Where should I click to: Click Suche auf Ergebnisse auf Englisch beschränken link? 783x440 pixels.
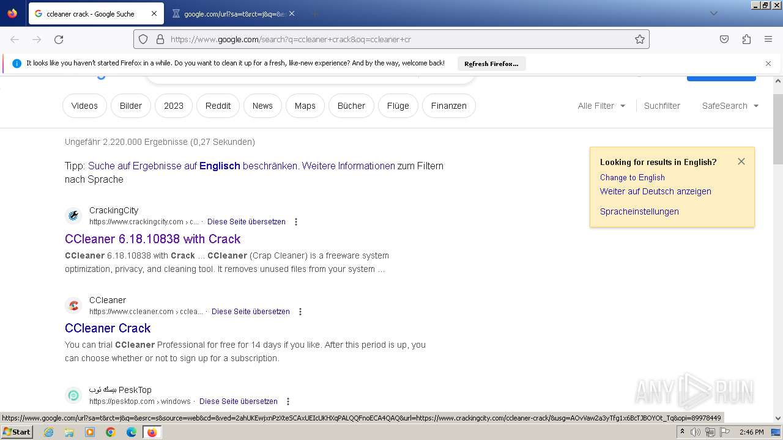(x=193, y=166)
